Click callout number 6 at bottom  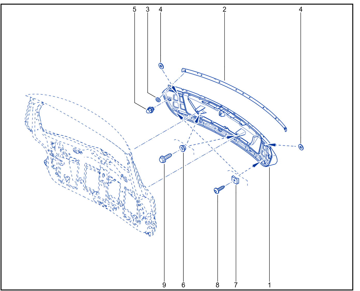(183, 285)
